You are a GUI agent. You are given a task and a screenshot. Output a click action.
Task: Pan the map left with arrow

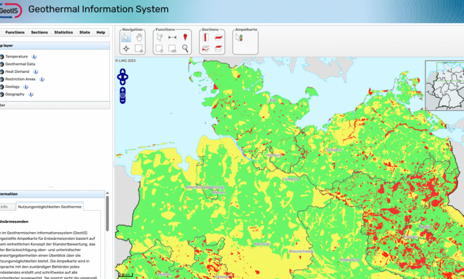[119, 77]
